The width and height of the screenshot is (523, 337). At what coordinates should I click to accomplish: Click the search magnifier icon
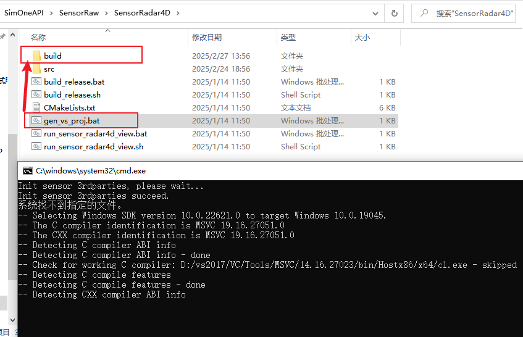(424, 13)
